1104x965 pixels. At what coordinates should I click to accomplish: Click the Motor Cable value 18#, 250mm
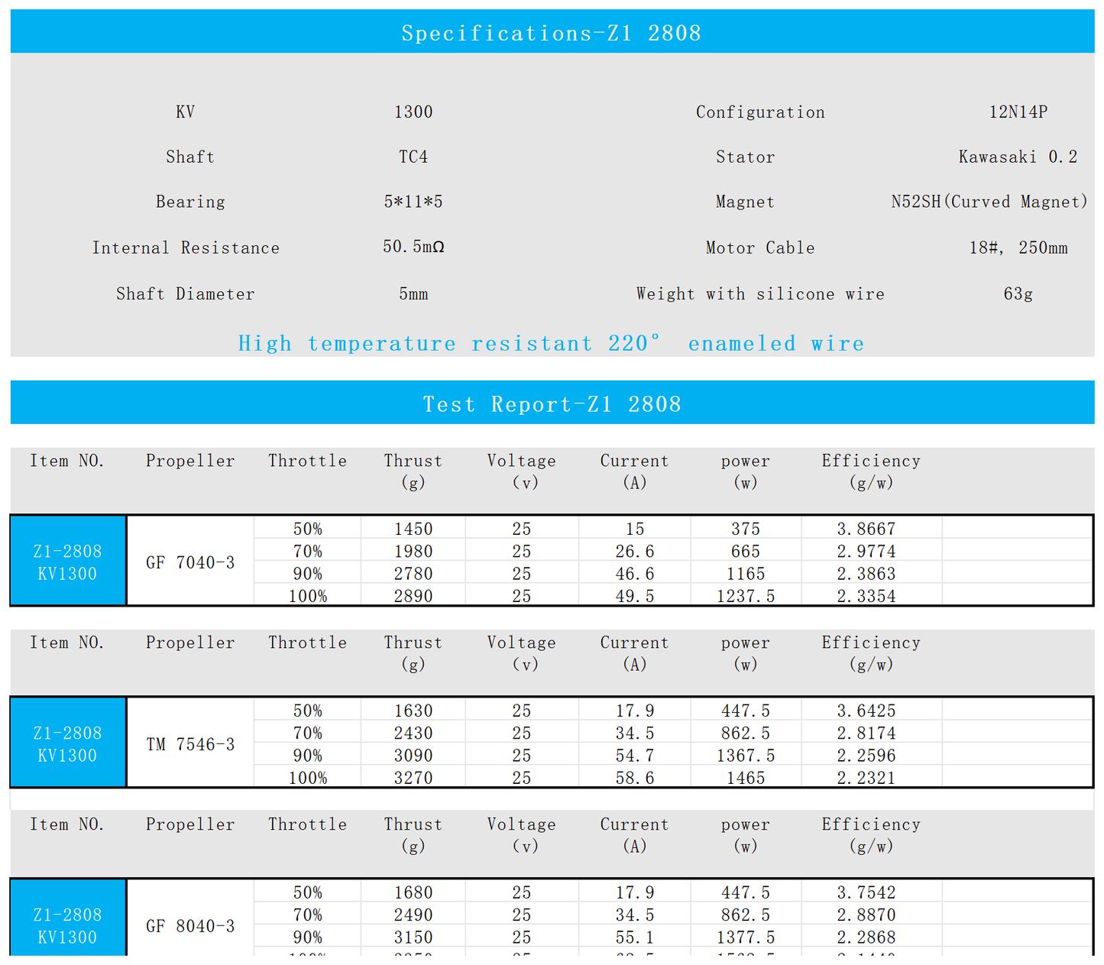point(1018,248)
